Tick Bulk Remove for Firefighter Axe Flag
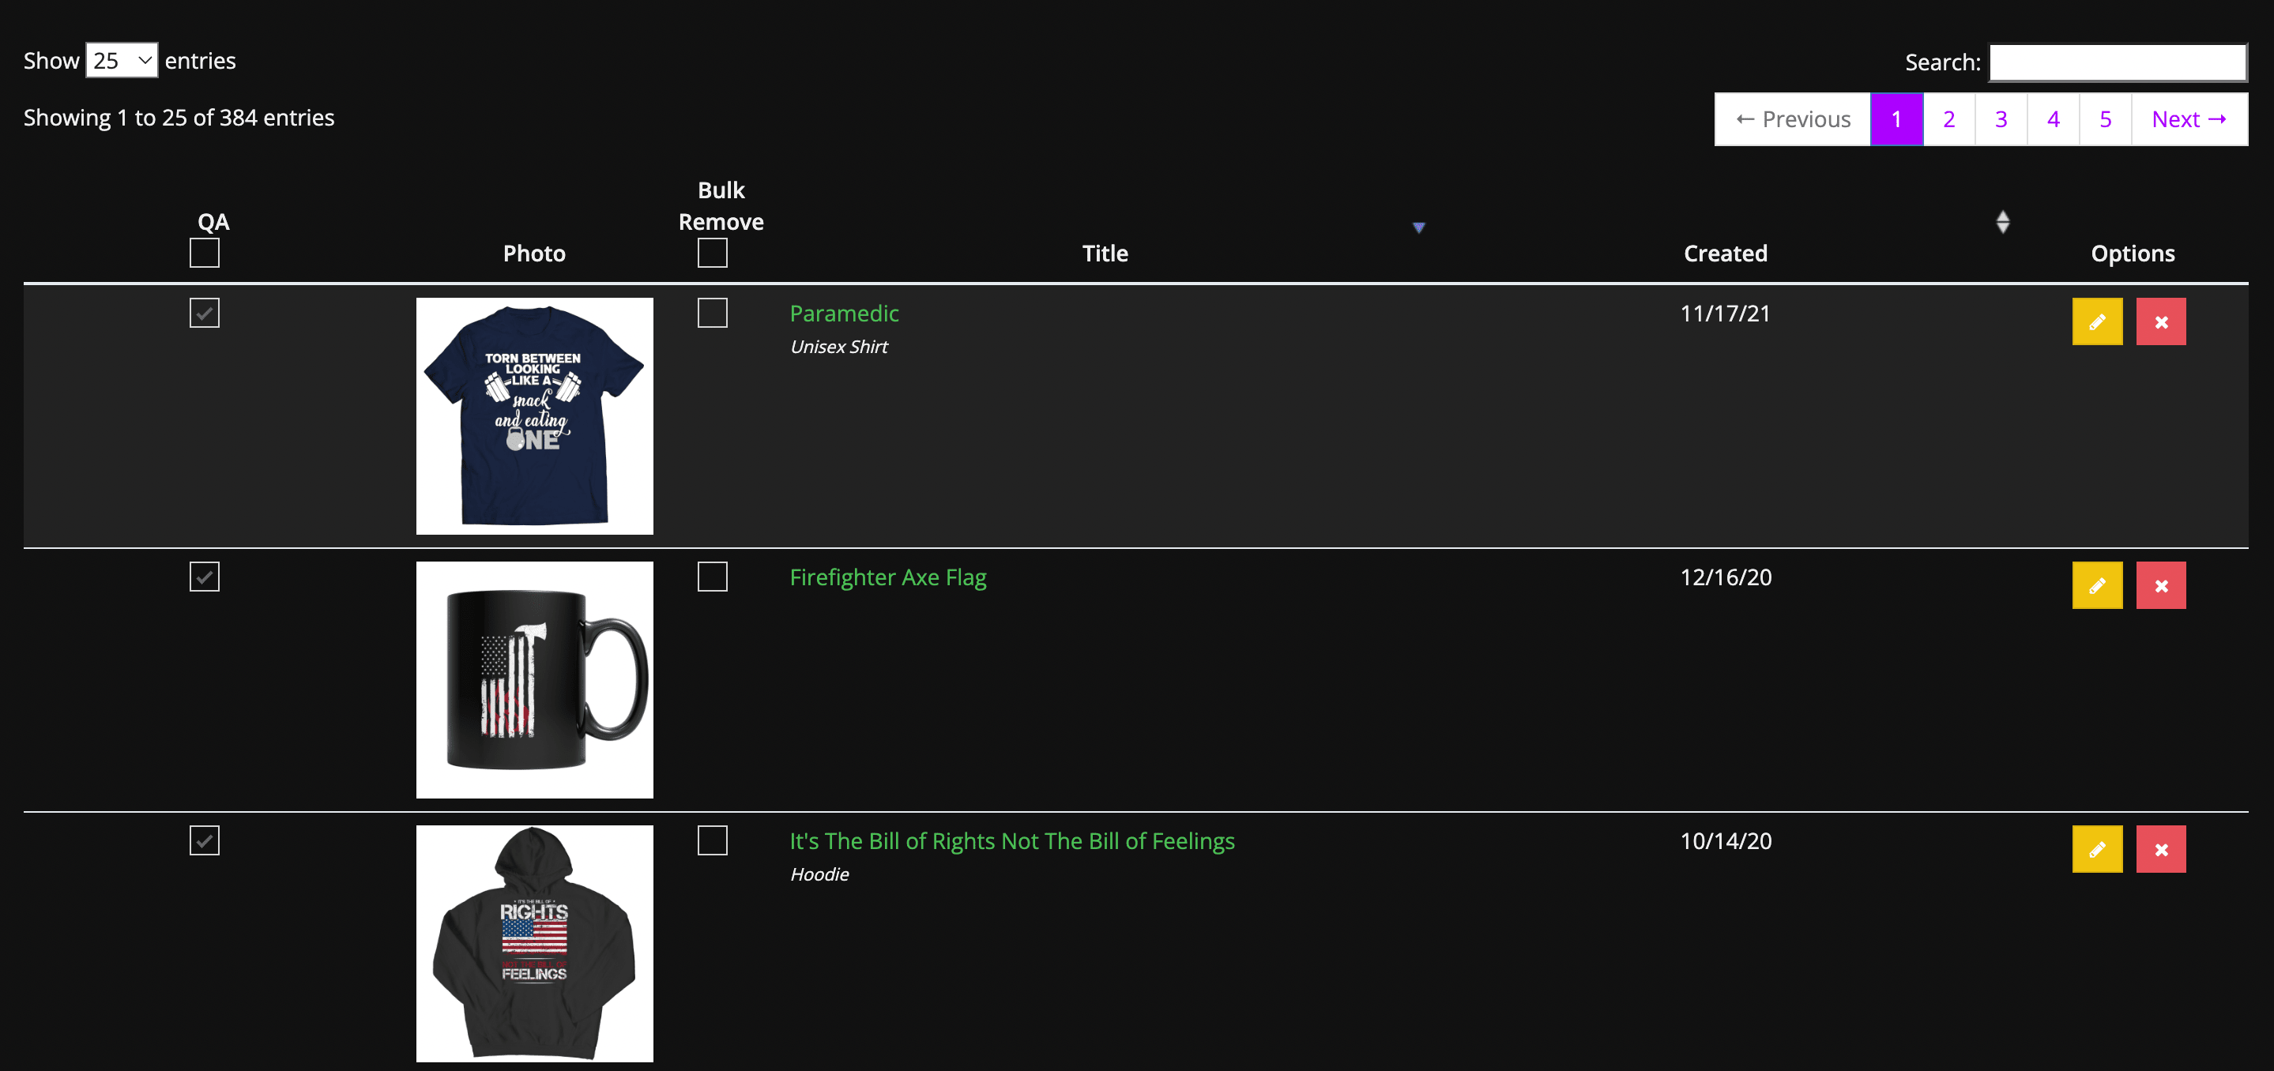This screenshot has height=1071, width=2274. pos(711,577)
